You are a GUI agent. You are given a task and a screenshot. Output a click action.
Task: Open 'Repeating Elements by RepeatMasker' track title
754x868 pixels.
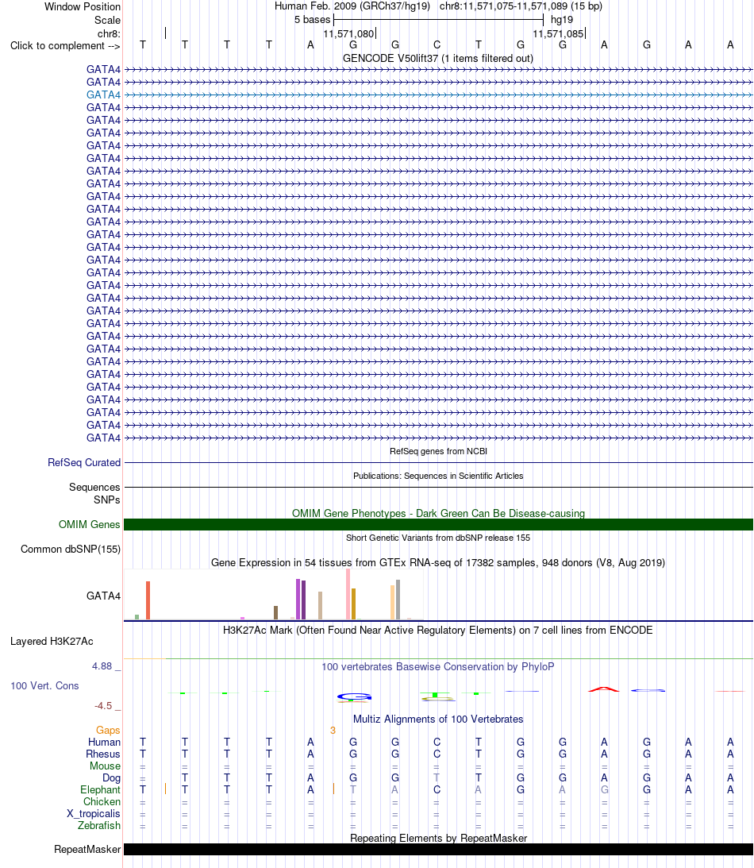click(x=438, y=838)
